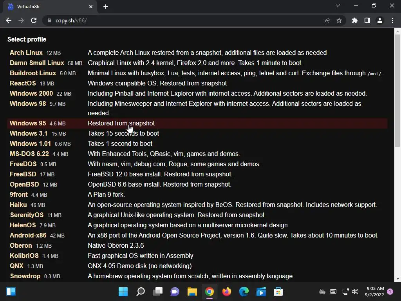Open Microsoft Store from taskbar
Screen dimensions: 401x301
tap(278, 292)
